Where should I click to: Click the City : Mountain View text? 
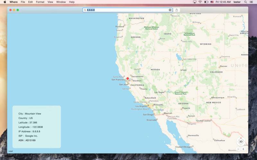(30, 114)
